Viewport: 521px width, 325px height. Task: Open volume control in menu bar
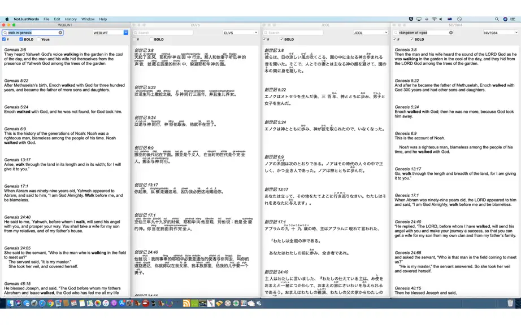(x=441, y=19)
